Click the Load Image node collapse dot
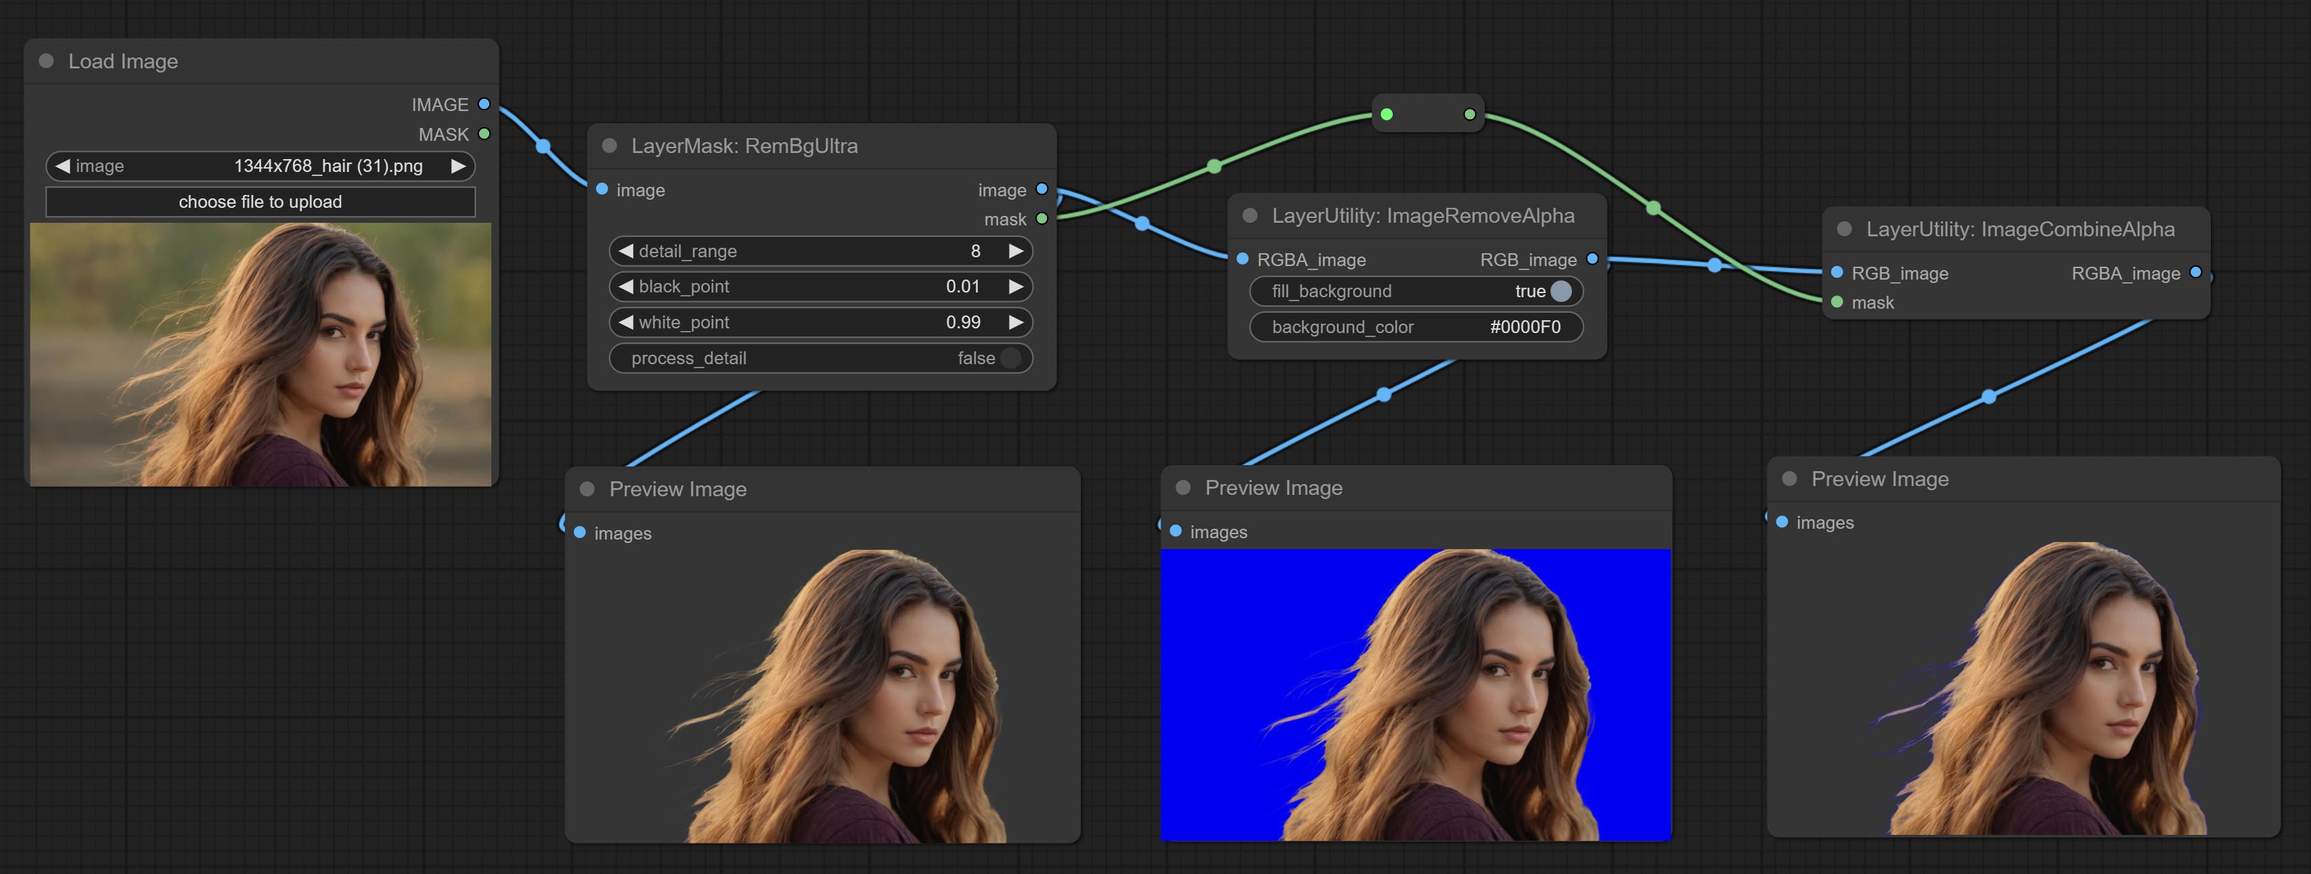The image size is (2311, 874). point(47,61)
